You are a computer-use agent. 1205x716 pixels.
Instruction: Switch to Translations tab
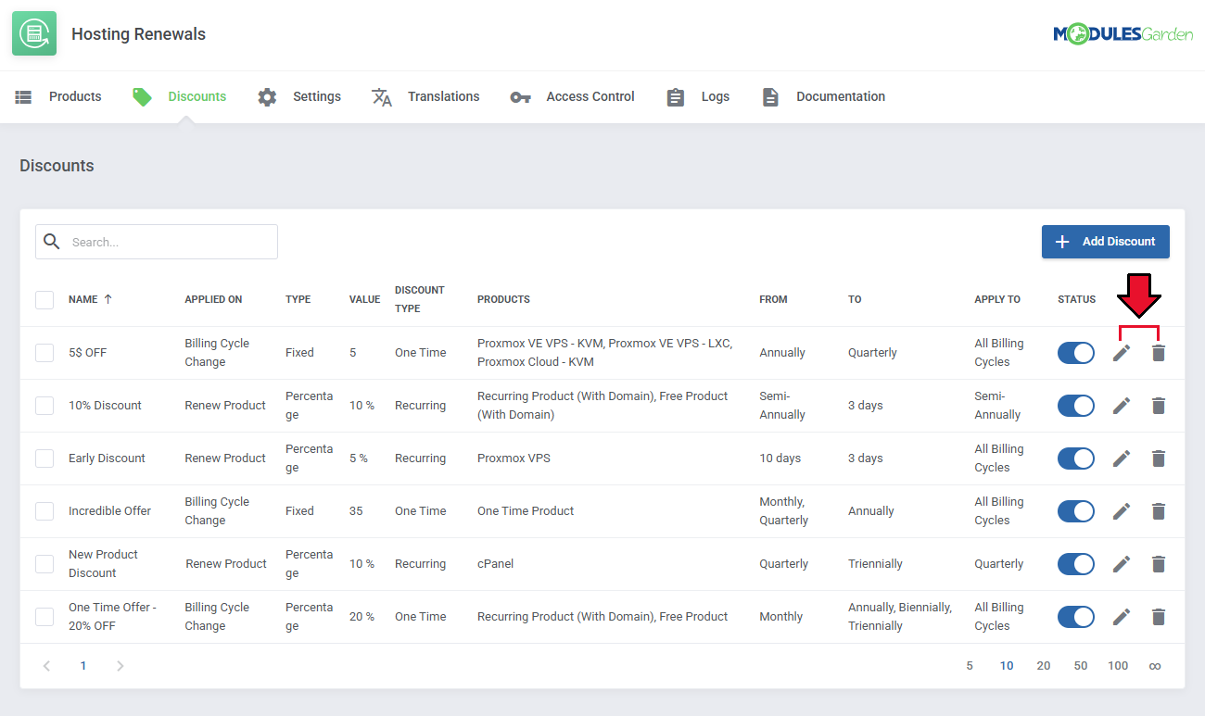(x=425, y=96)
